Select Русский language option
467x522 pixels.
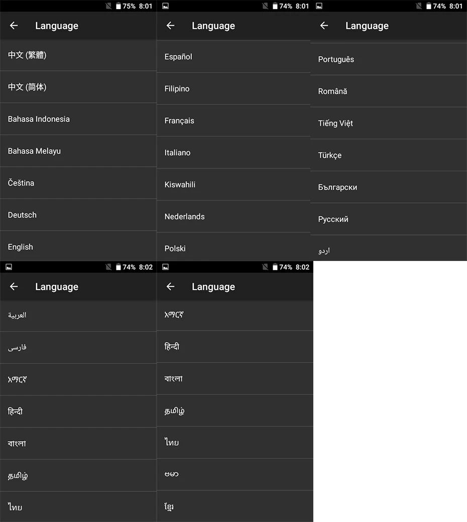pos(389,219)
